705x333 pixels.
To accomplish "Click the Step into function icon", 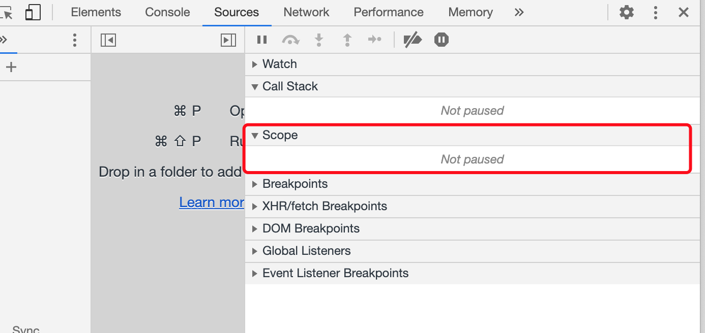I will pyautogui.click(x=319, y=40).
